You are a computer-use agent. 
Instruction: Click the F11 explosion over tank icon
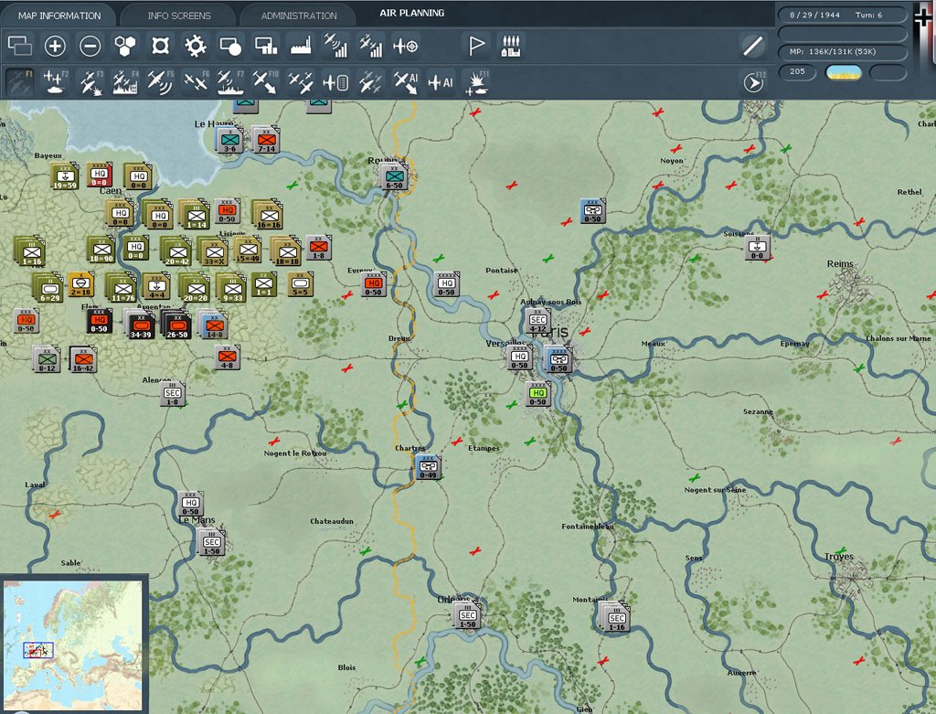(477, 82)
